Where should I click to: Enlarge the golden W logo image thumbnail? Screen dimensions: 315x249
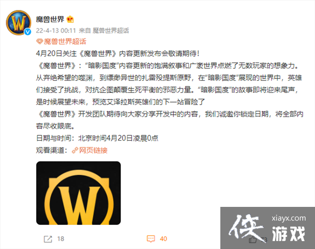click(x=78, y=193)
